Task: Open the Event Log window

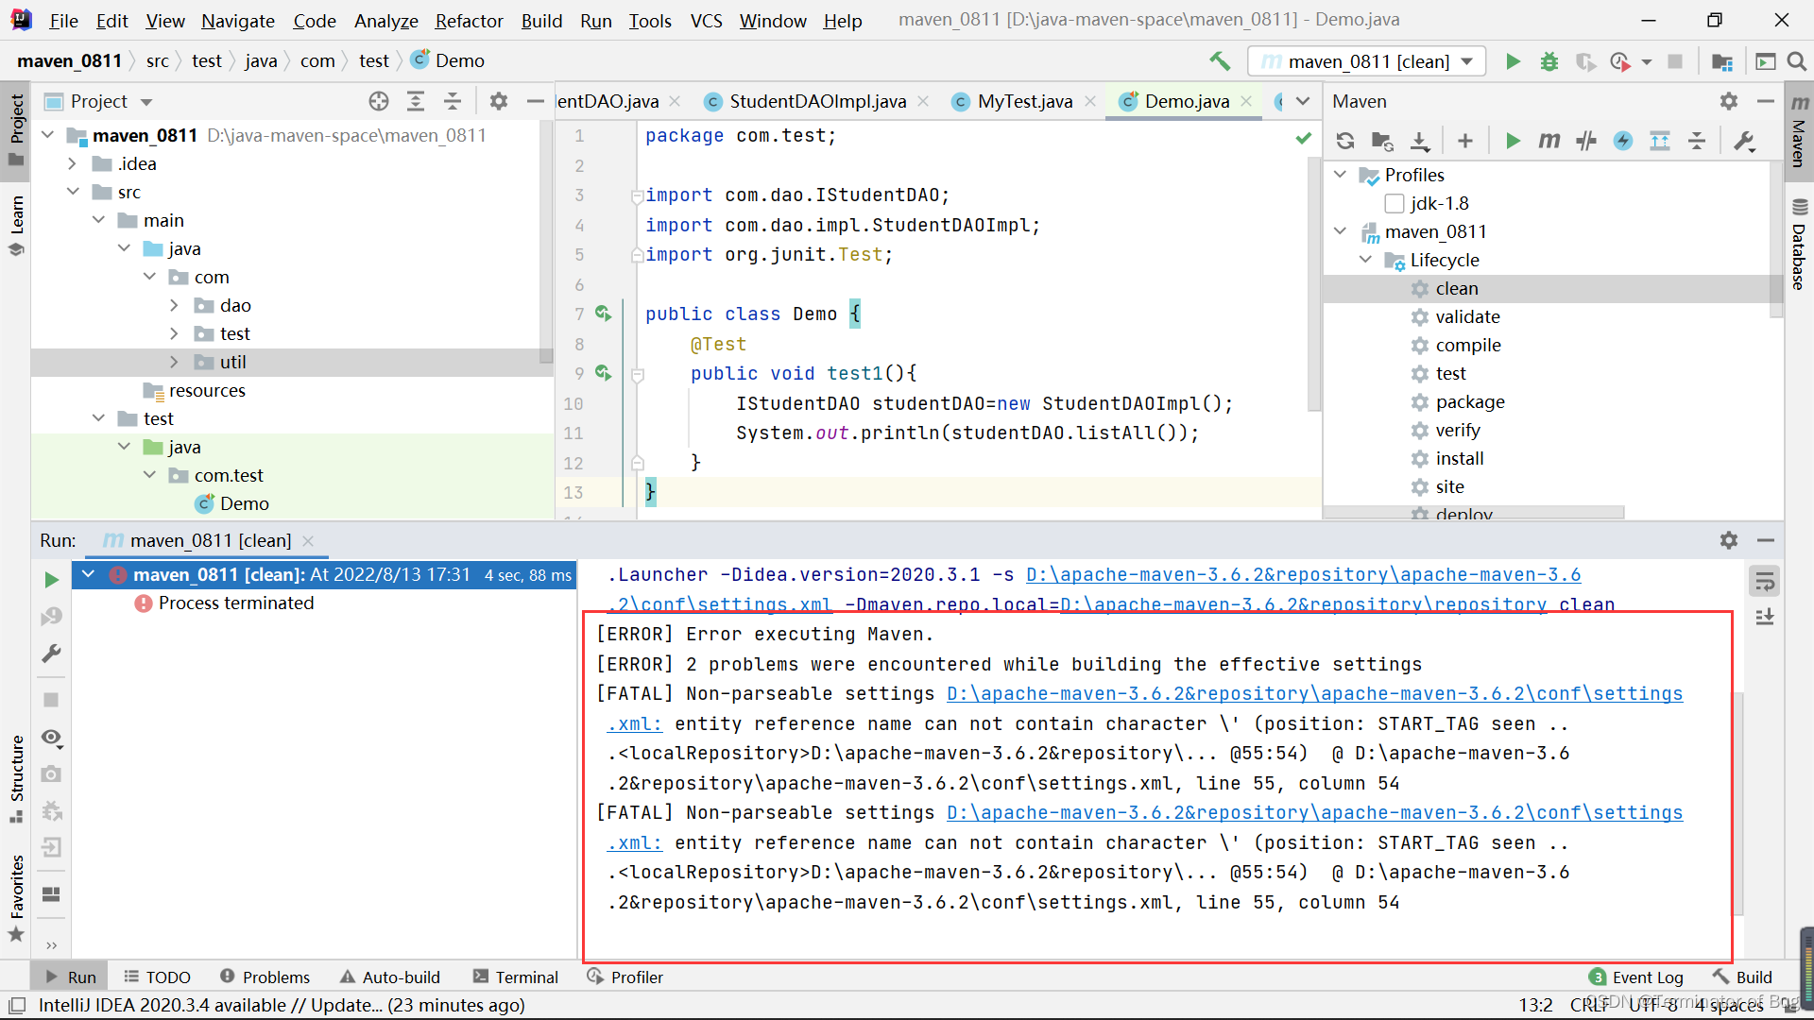Action: [1636, 977]
